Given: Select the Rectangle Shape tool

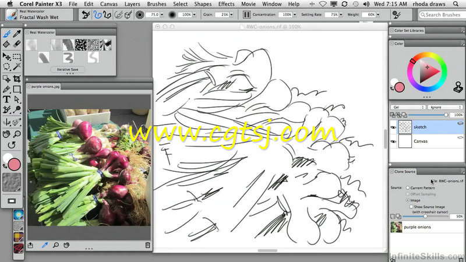Looking at the screenshot, I should [x=17, y=89].
